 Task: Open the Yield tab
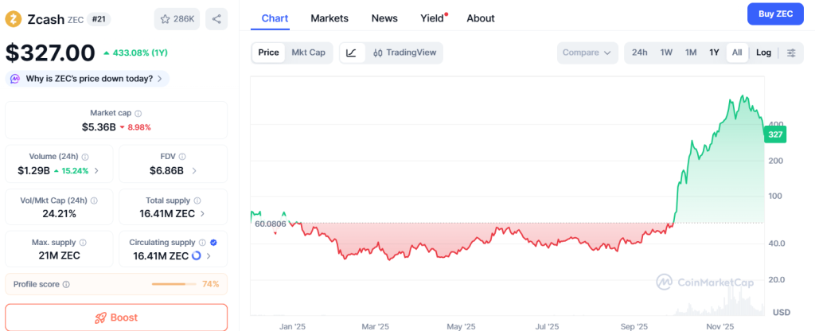(432, 18)
